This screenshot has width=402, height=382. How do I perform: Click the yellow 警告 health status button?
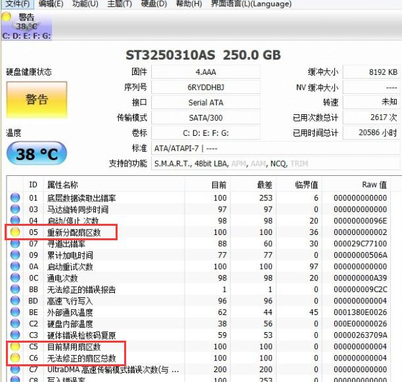37,100
